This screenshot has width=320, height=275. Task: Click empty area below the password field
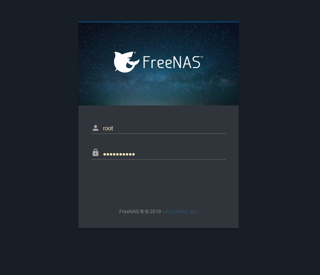[x=159, y=182]
